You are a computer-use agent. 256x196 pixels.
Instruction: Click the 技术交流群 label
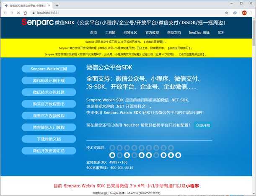(x=96, y=148)
